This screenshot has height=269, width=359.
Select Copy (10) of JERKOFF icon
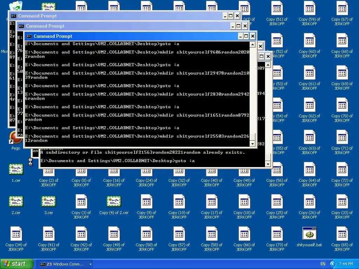tap(179, 201)
